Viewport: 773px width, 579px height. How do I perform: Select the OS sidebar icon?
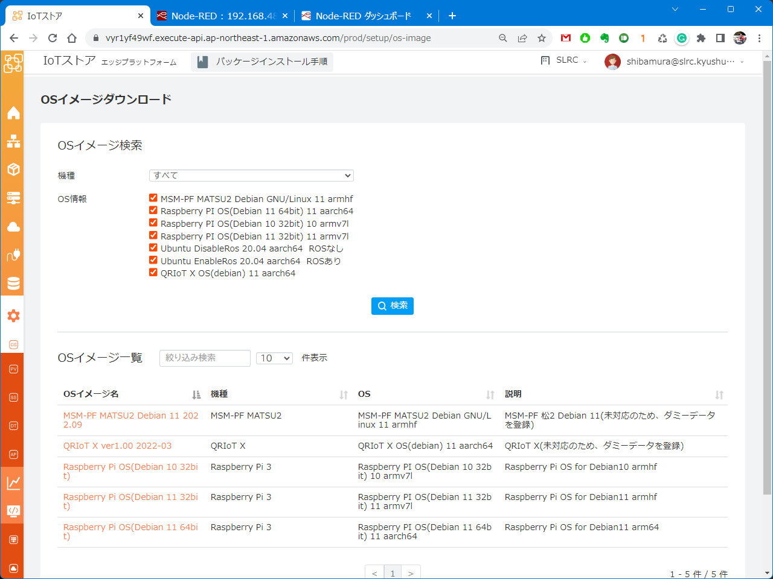point(13,344)
